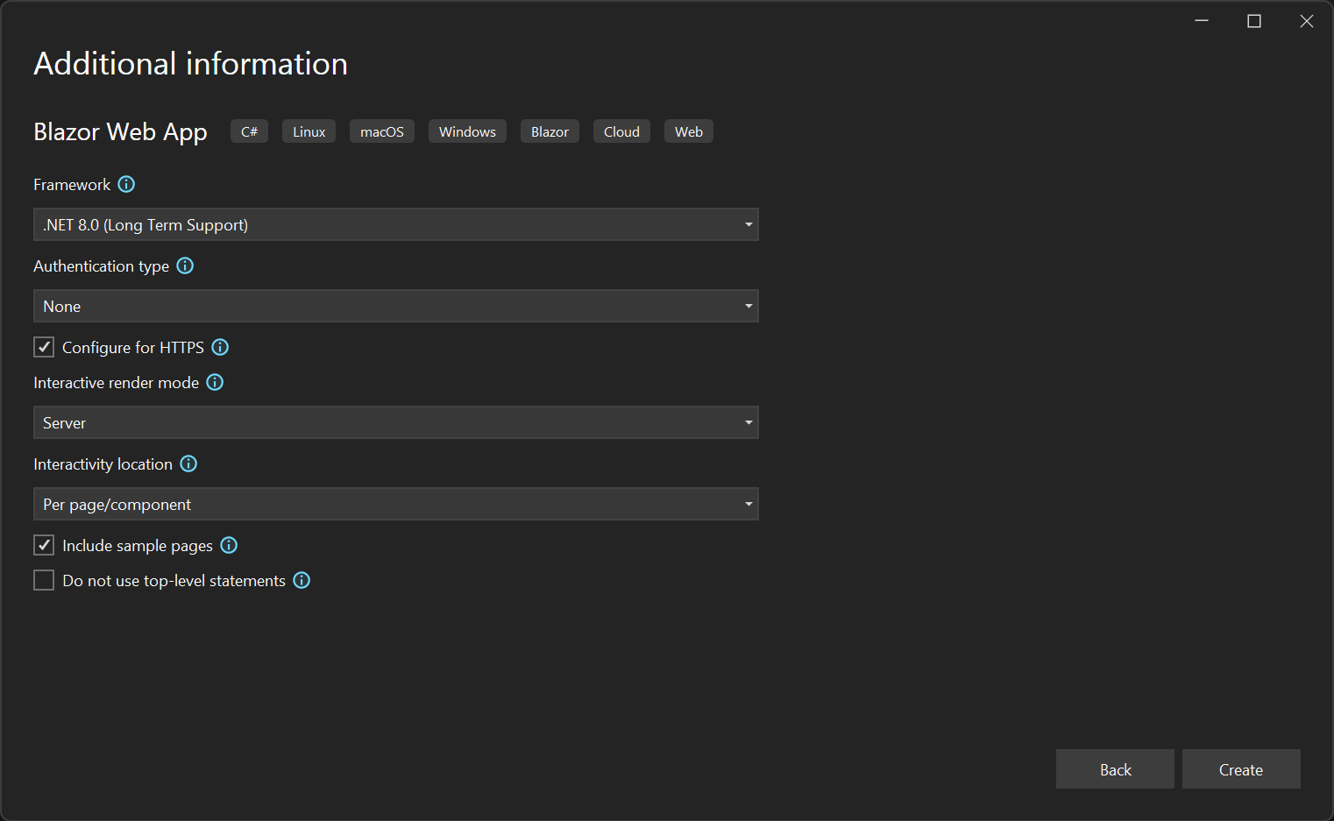Show info for Authentication type
This screenshot has height=821, width=1334.
pos(185,265)
